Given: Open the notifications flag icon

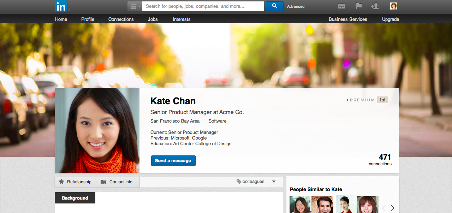Looking at the screenshot, I should [x=358, y=6].
